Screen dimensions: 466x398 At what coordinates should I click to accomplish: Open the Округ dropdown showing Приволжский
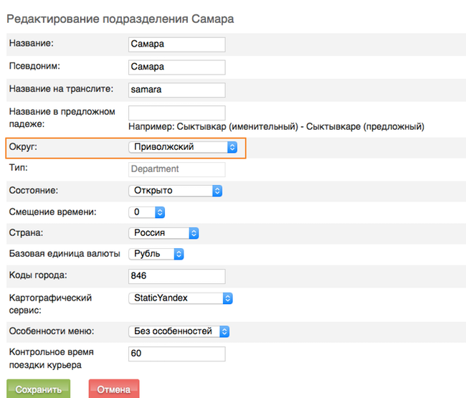[x=183, y=147]
